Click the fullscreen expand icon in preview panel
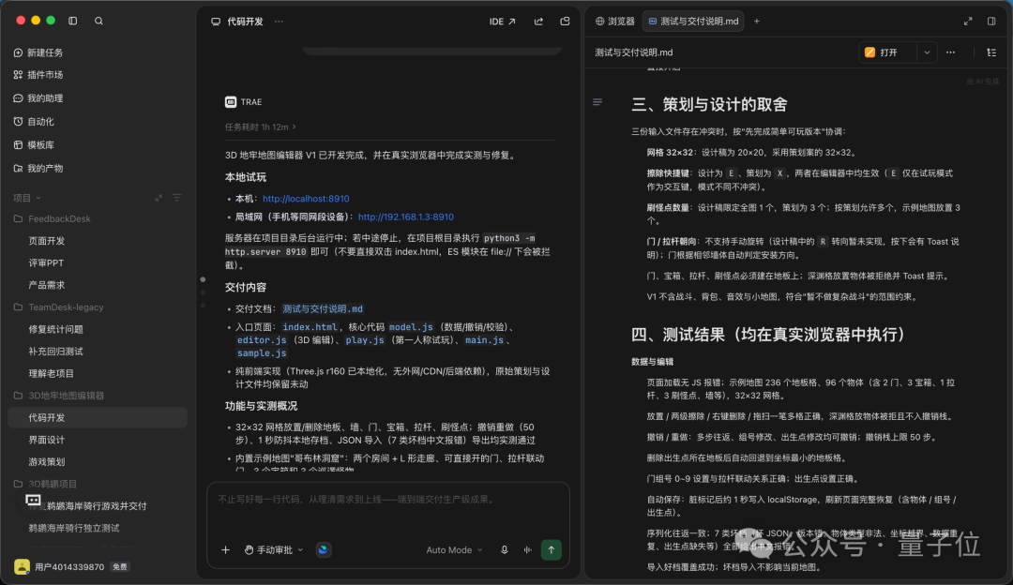The height and width of the screenshot is (585, 1013). [x=968, y=22]
